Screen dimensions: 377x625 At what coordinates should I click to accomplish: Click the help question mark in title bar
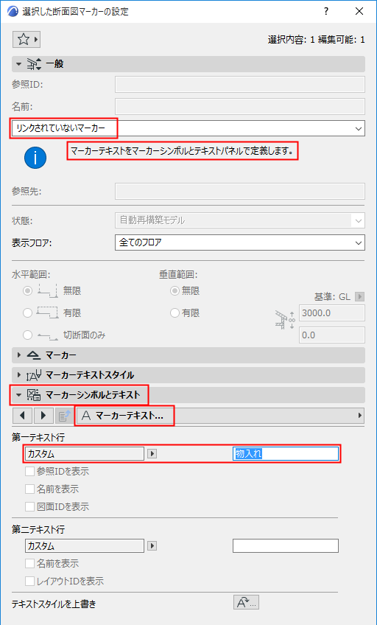click(326, 11)
